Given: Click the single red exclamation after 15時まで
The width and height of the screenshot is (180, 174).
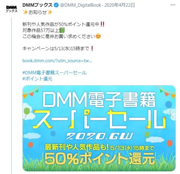Looking at the screenshot, I should click(92, 48).
